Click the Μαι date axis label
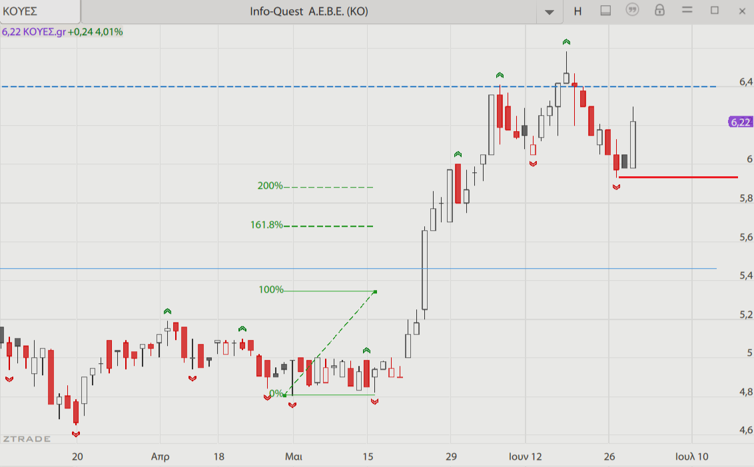754x467 pixels. 293,456
